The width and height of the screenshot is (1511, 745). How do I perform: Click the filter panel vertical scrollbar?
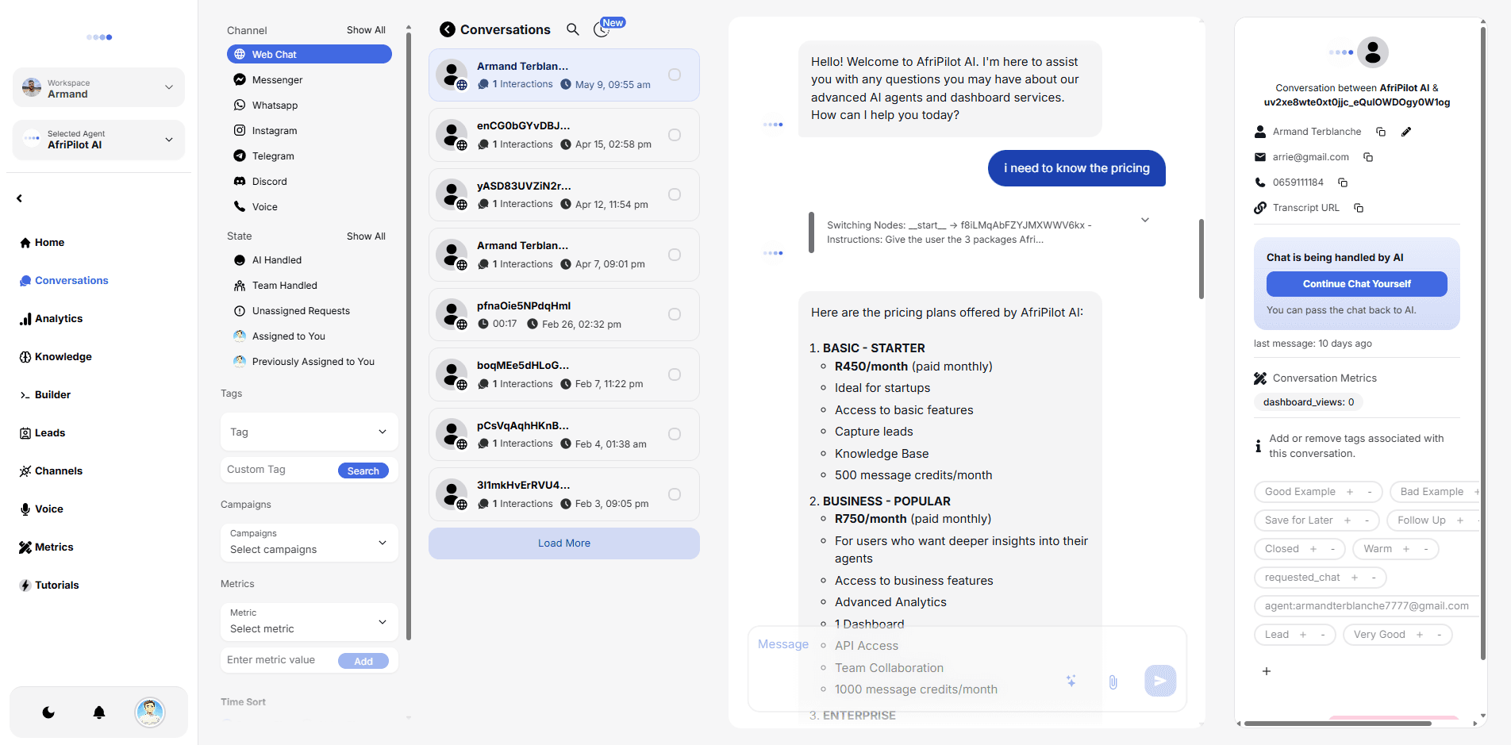(x=409, y=336)
